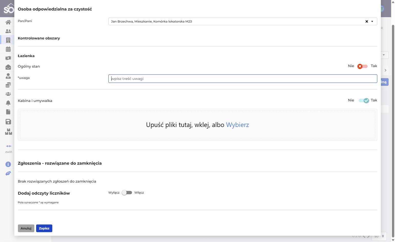The image size is (395, 242).
Task: Enable the Dodaj odczyty liczników switch
Action: pos(127,193)
